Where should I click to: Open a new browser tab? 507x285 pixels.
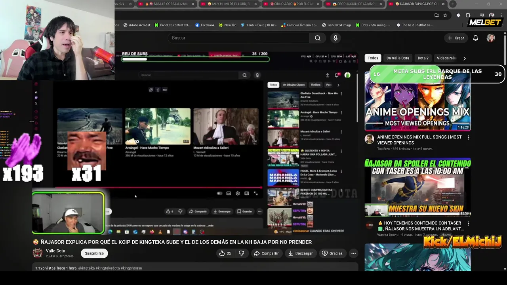(x=453, y=4)
